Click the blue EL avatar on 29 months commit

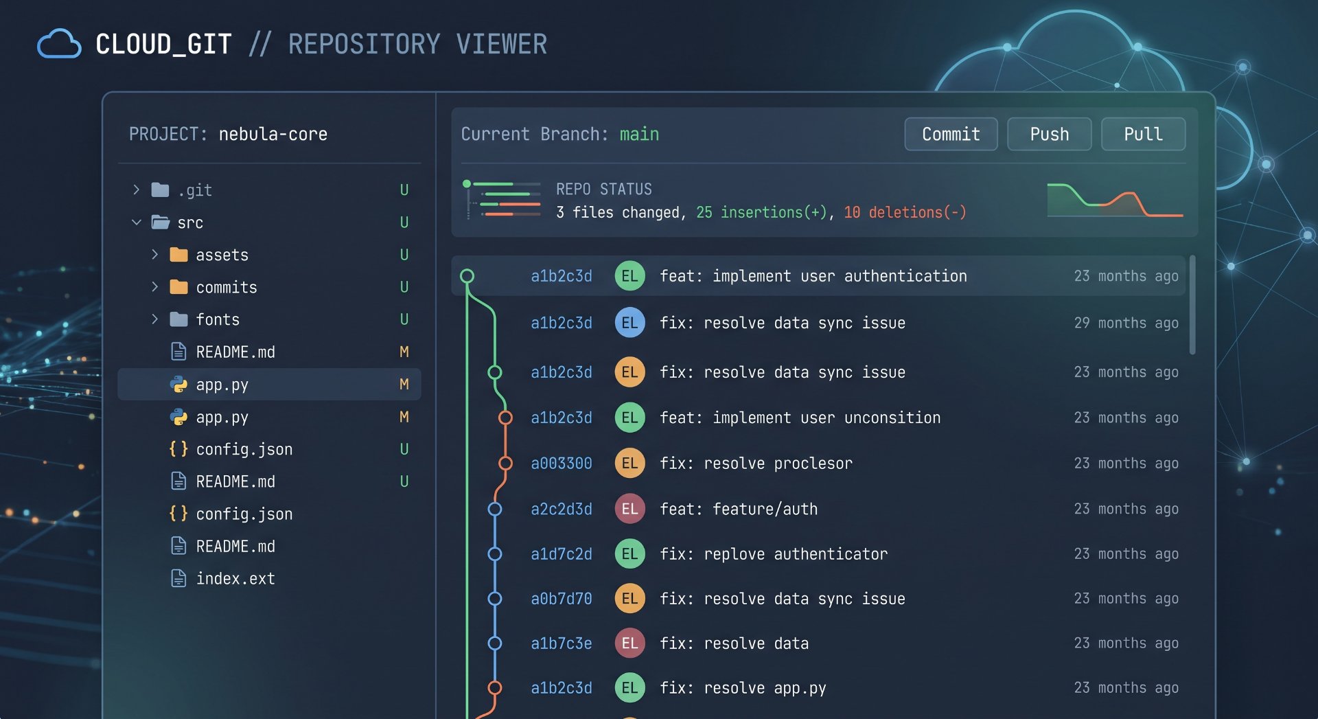[629, 323]
